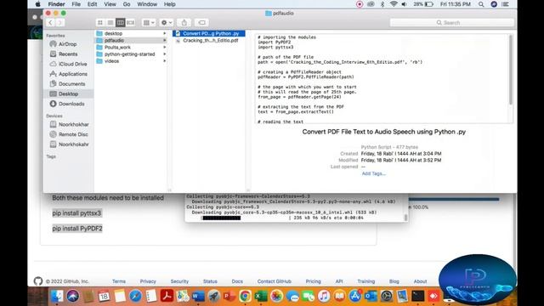Open the Edit menu

click(x=93, y=4)
